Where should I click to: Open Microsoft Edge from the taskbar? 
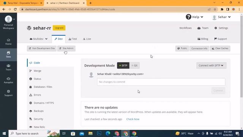tap(108, 134)
